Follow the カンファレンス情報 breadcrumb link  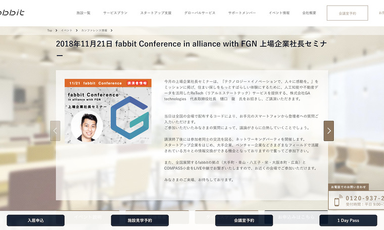click(94, 31)
